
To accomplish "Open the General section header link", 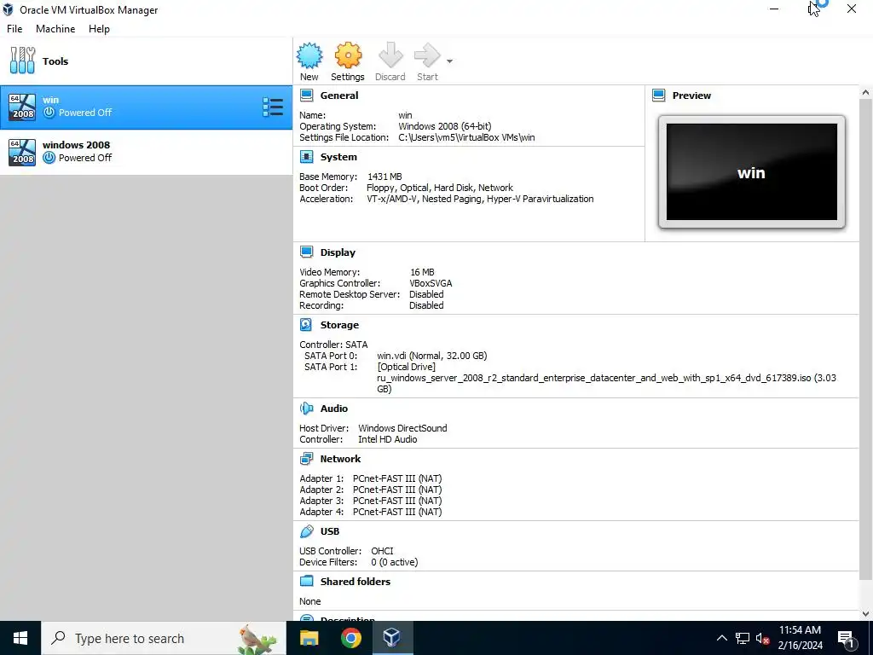I will tap(339, 96).
